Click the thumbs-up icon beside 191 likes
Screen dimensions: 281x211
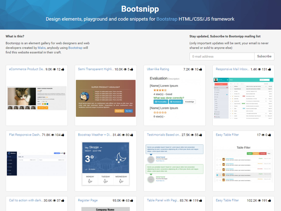pos(269,201)
